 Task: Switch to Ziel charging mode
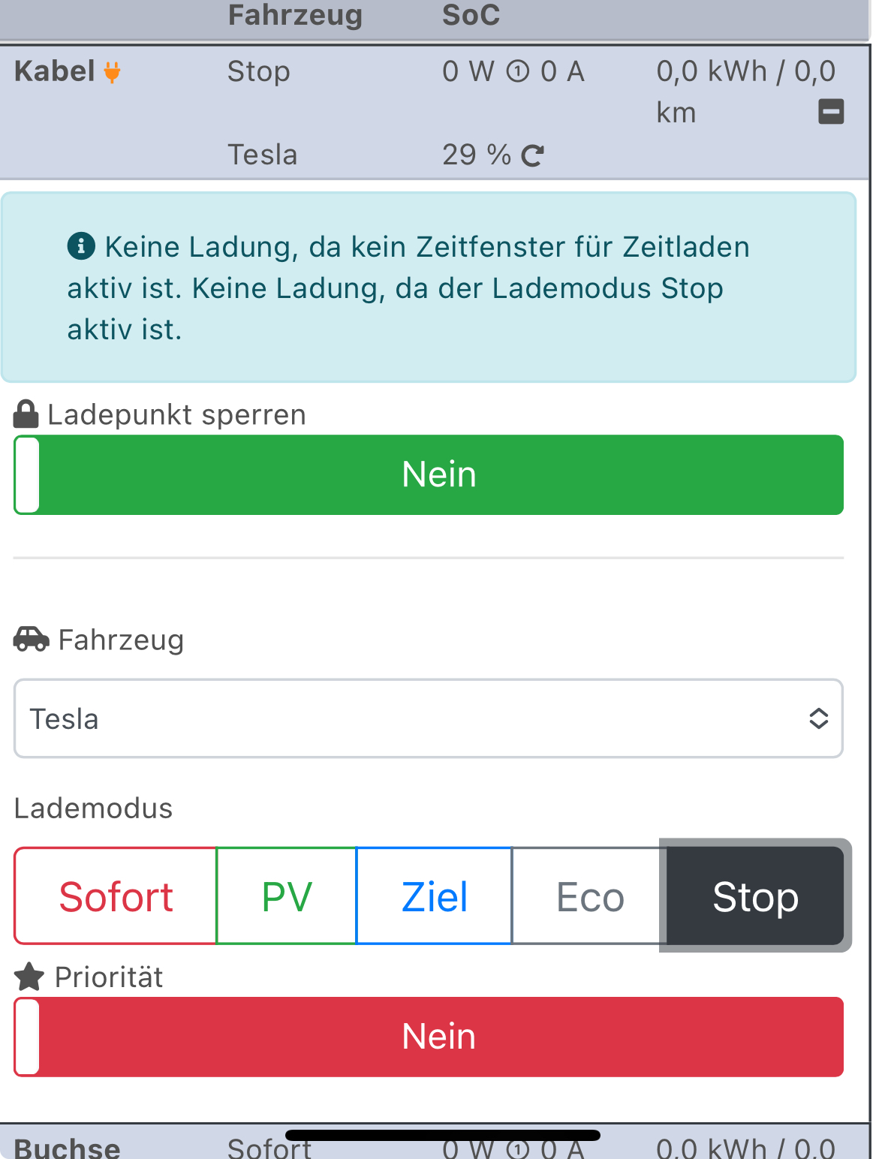[434, 896]
